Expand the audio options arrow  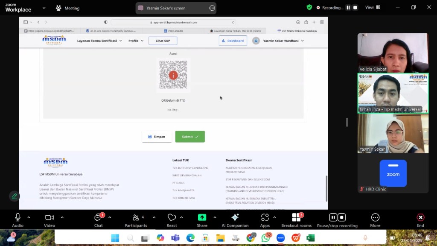point(29,217)
